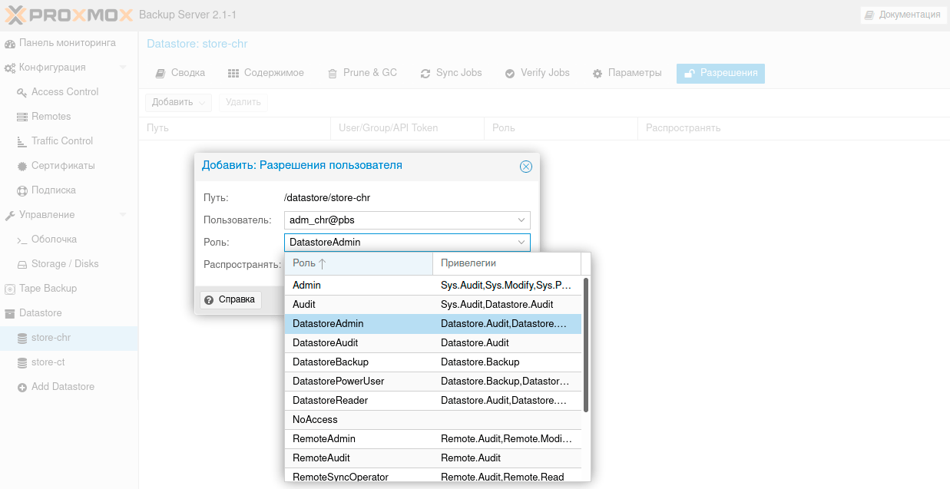
Task: Click the Tape Backup icon in sidebar
Action: pos(10,289)
